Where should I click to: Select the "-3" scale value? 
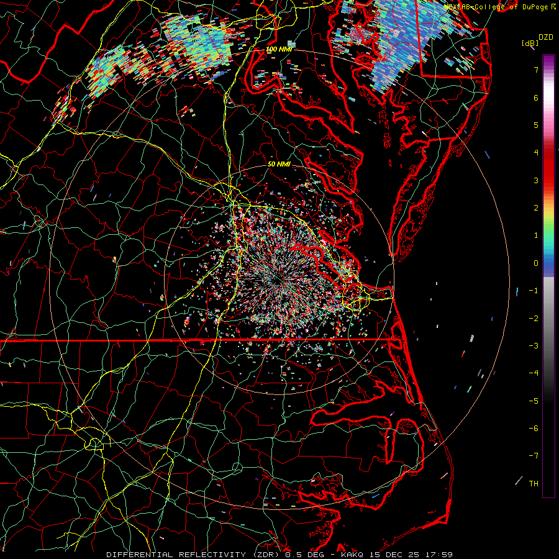pyautogui.click(x=534, y=345)
